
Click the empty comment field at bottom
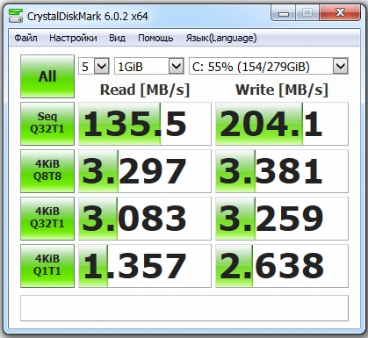[x=184, y=308]
